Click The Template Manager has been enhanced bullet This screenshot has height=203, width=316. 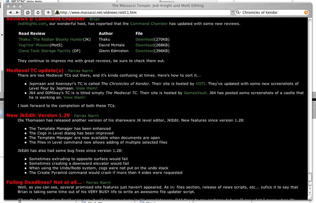click(x=70, y=129)
